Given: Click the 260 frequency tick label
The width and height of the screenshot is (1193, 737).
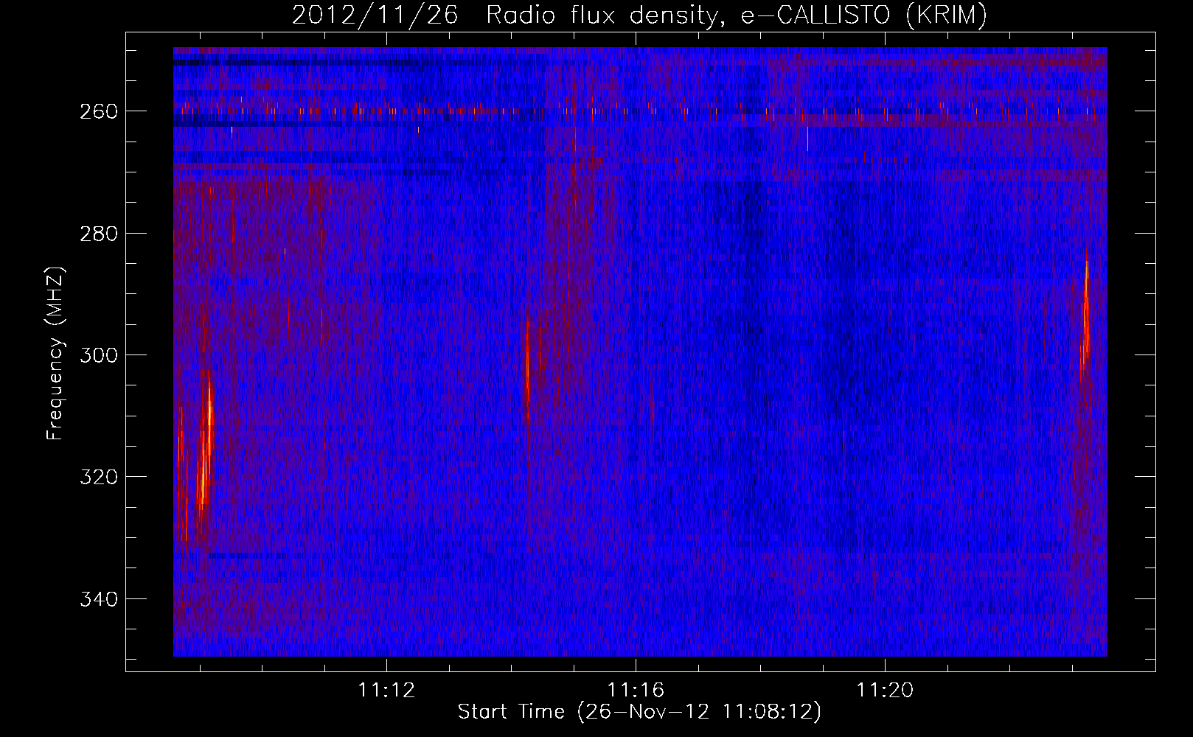Looking at the screenshot, I should pos(99,111).
